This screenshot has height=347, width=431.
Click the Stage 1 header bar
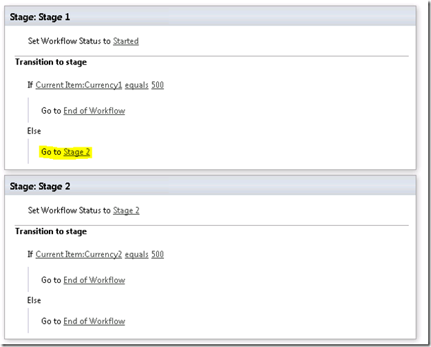pos(210,17)
